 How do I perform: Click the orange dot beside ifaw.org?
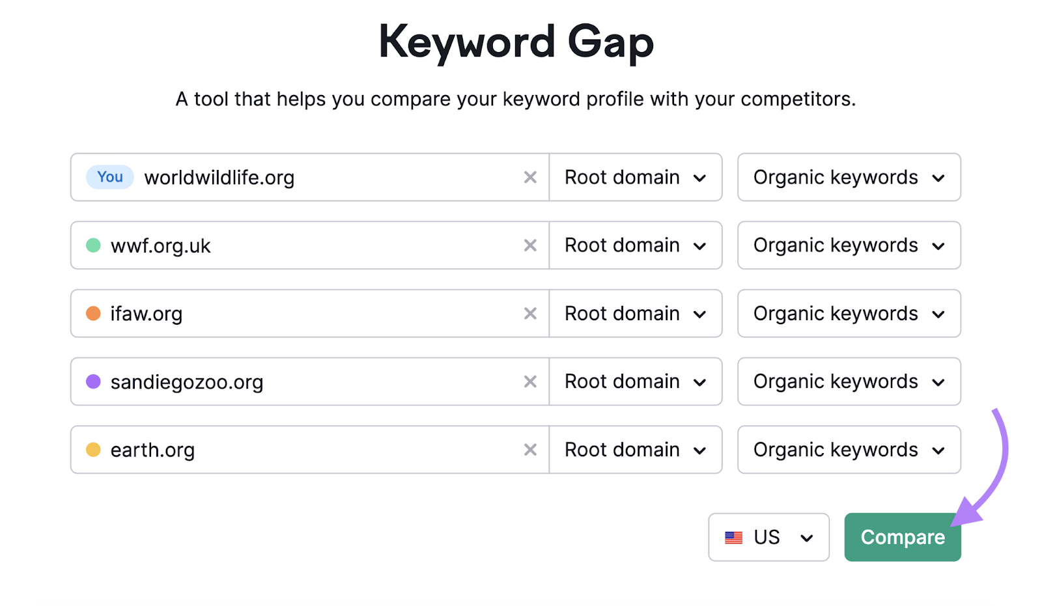point(92,313)
